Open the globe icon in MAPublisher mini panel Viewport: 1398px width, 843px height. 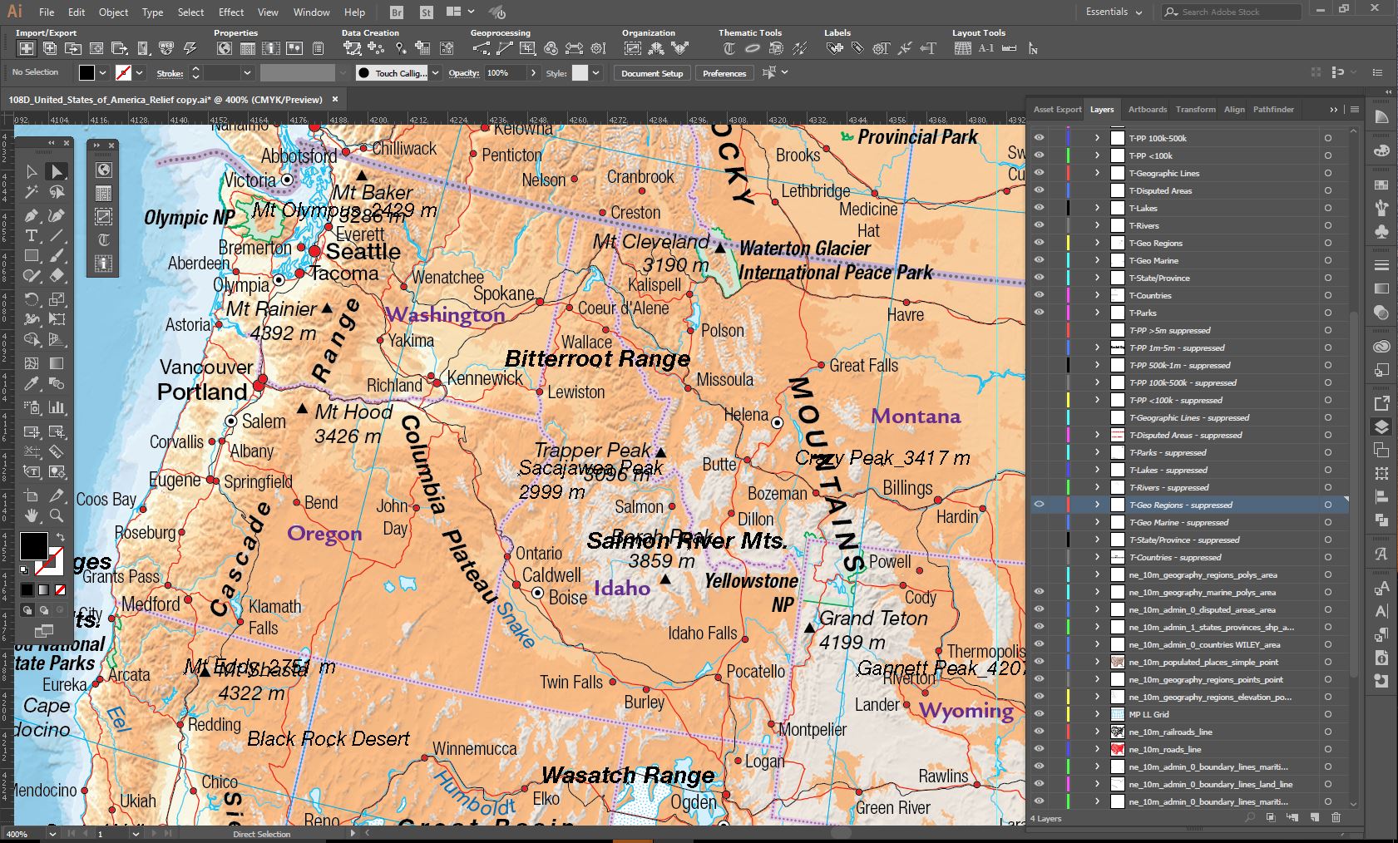[x=104, y=170]
